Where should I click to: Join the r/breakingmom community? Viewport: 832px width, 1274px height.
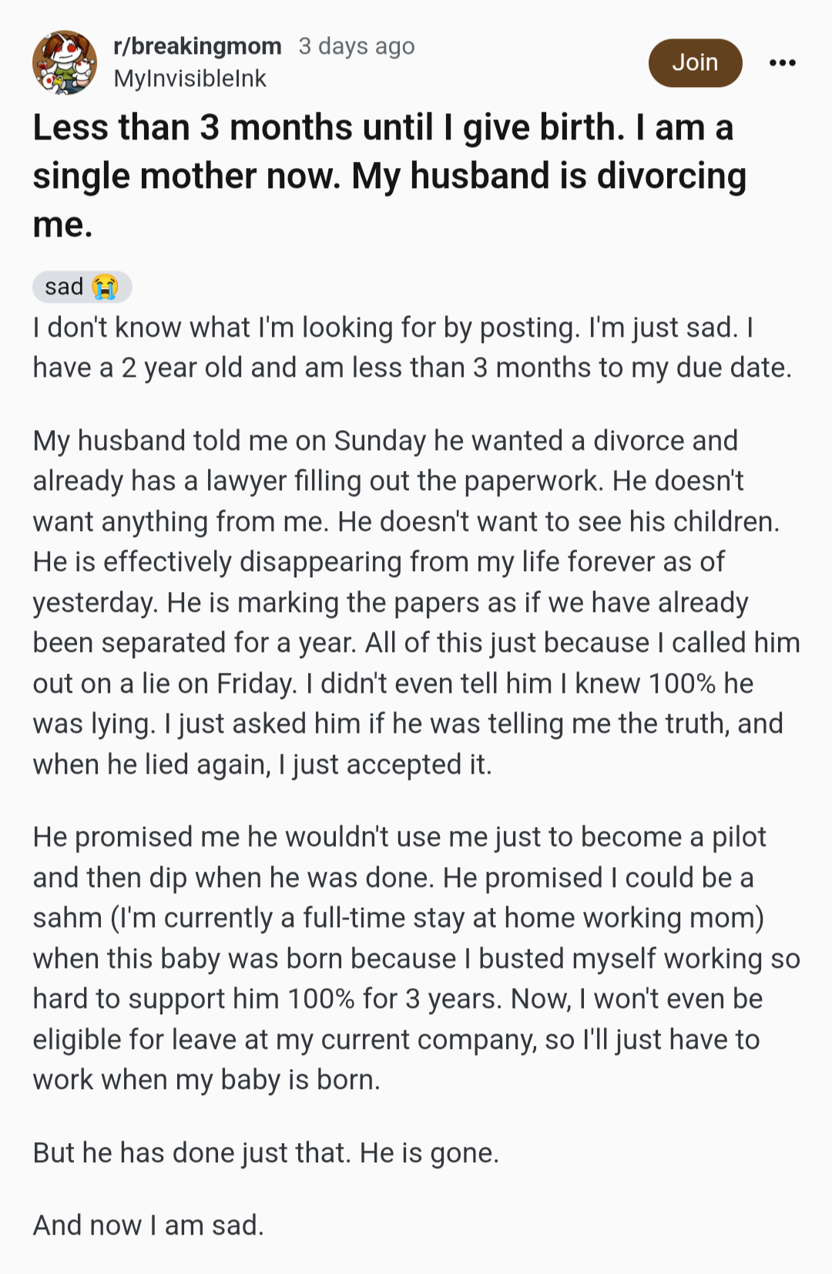pos(695,62)
